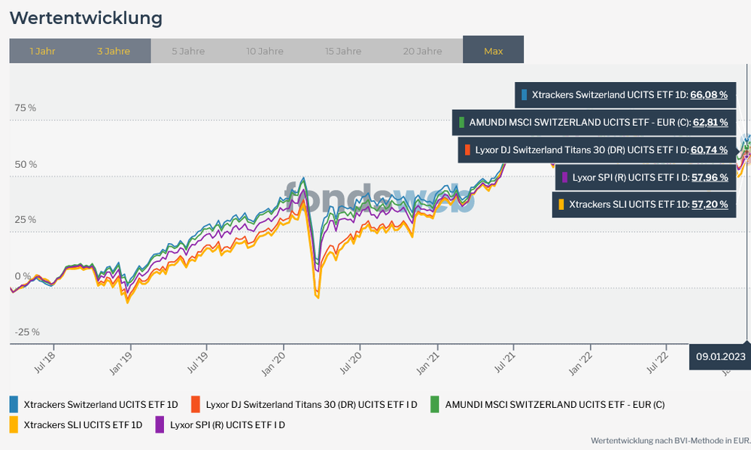This screenshot has width=751, height=450.
Task: Click orange swatch for Lyxor DJ Titans 30
Action: (x=196, y=404)
